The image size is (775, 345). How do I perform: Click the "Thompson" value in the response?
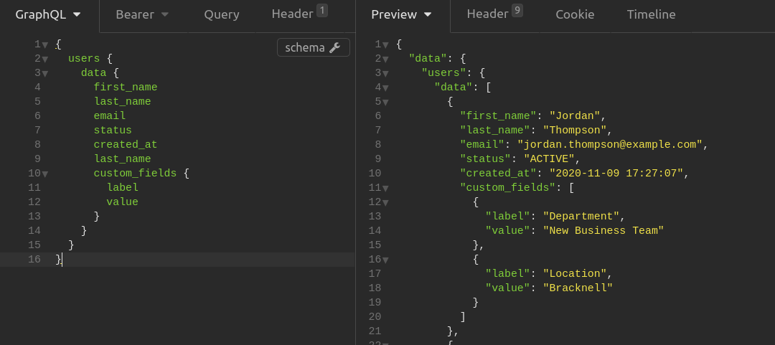(x=575, y=131)
